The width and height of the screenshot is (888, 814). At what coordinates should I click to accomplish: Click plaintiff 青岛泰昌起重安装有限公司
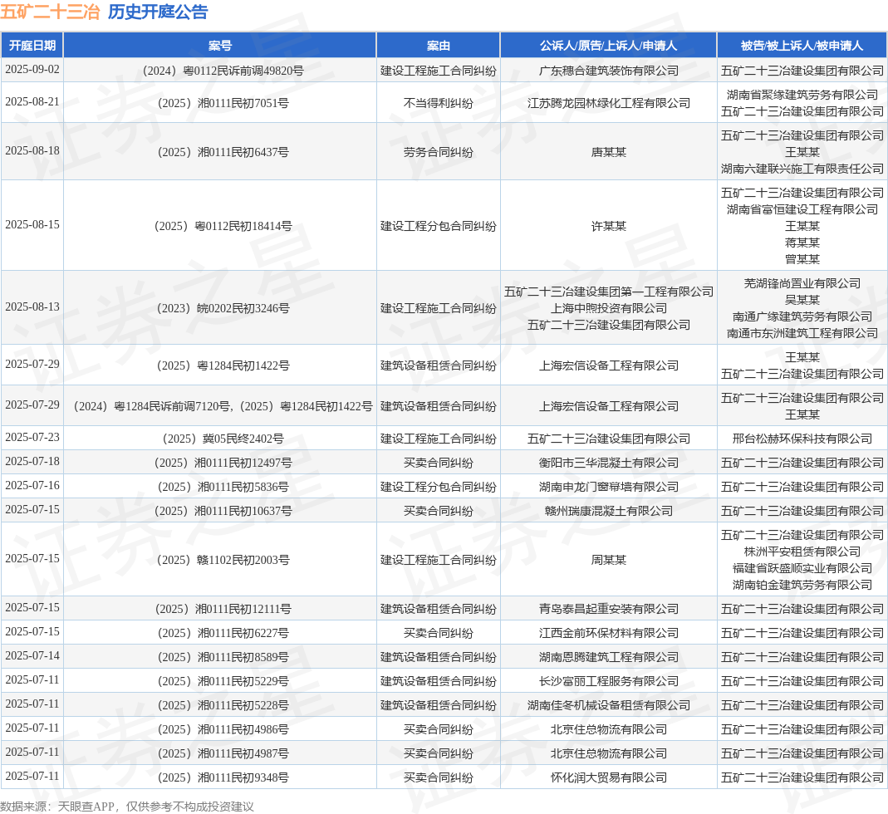pos(609,609)
